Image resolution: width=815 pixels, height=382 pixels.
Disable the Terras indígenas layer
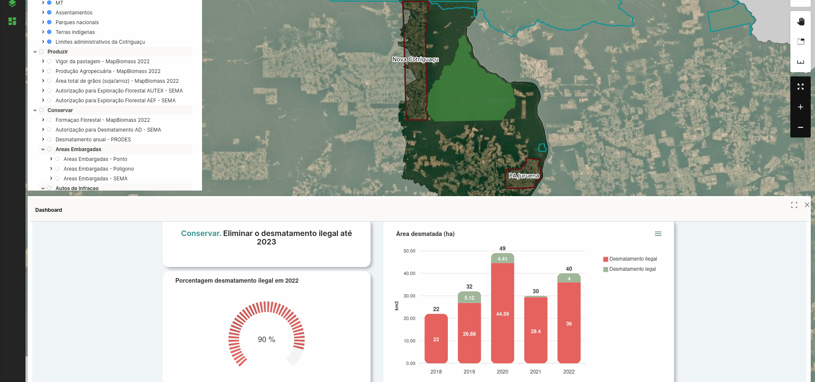[49, 32]
